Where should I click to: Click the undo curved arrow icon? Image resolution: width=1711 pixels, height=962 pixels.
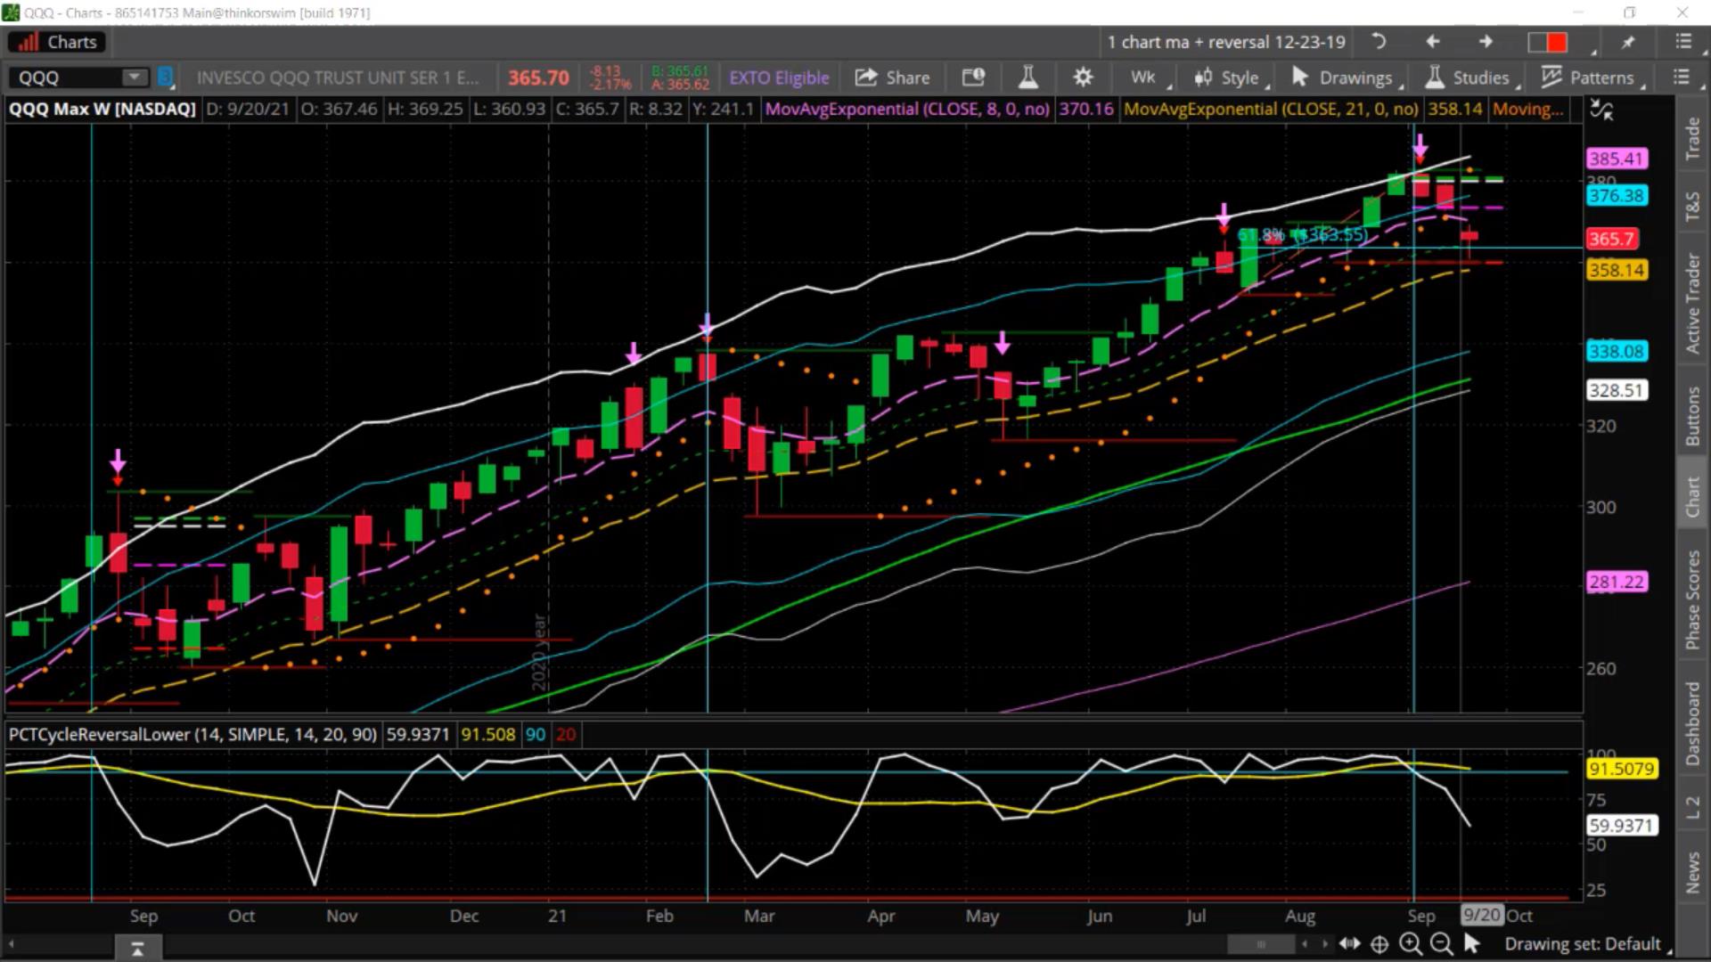tap(1378, 42)
